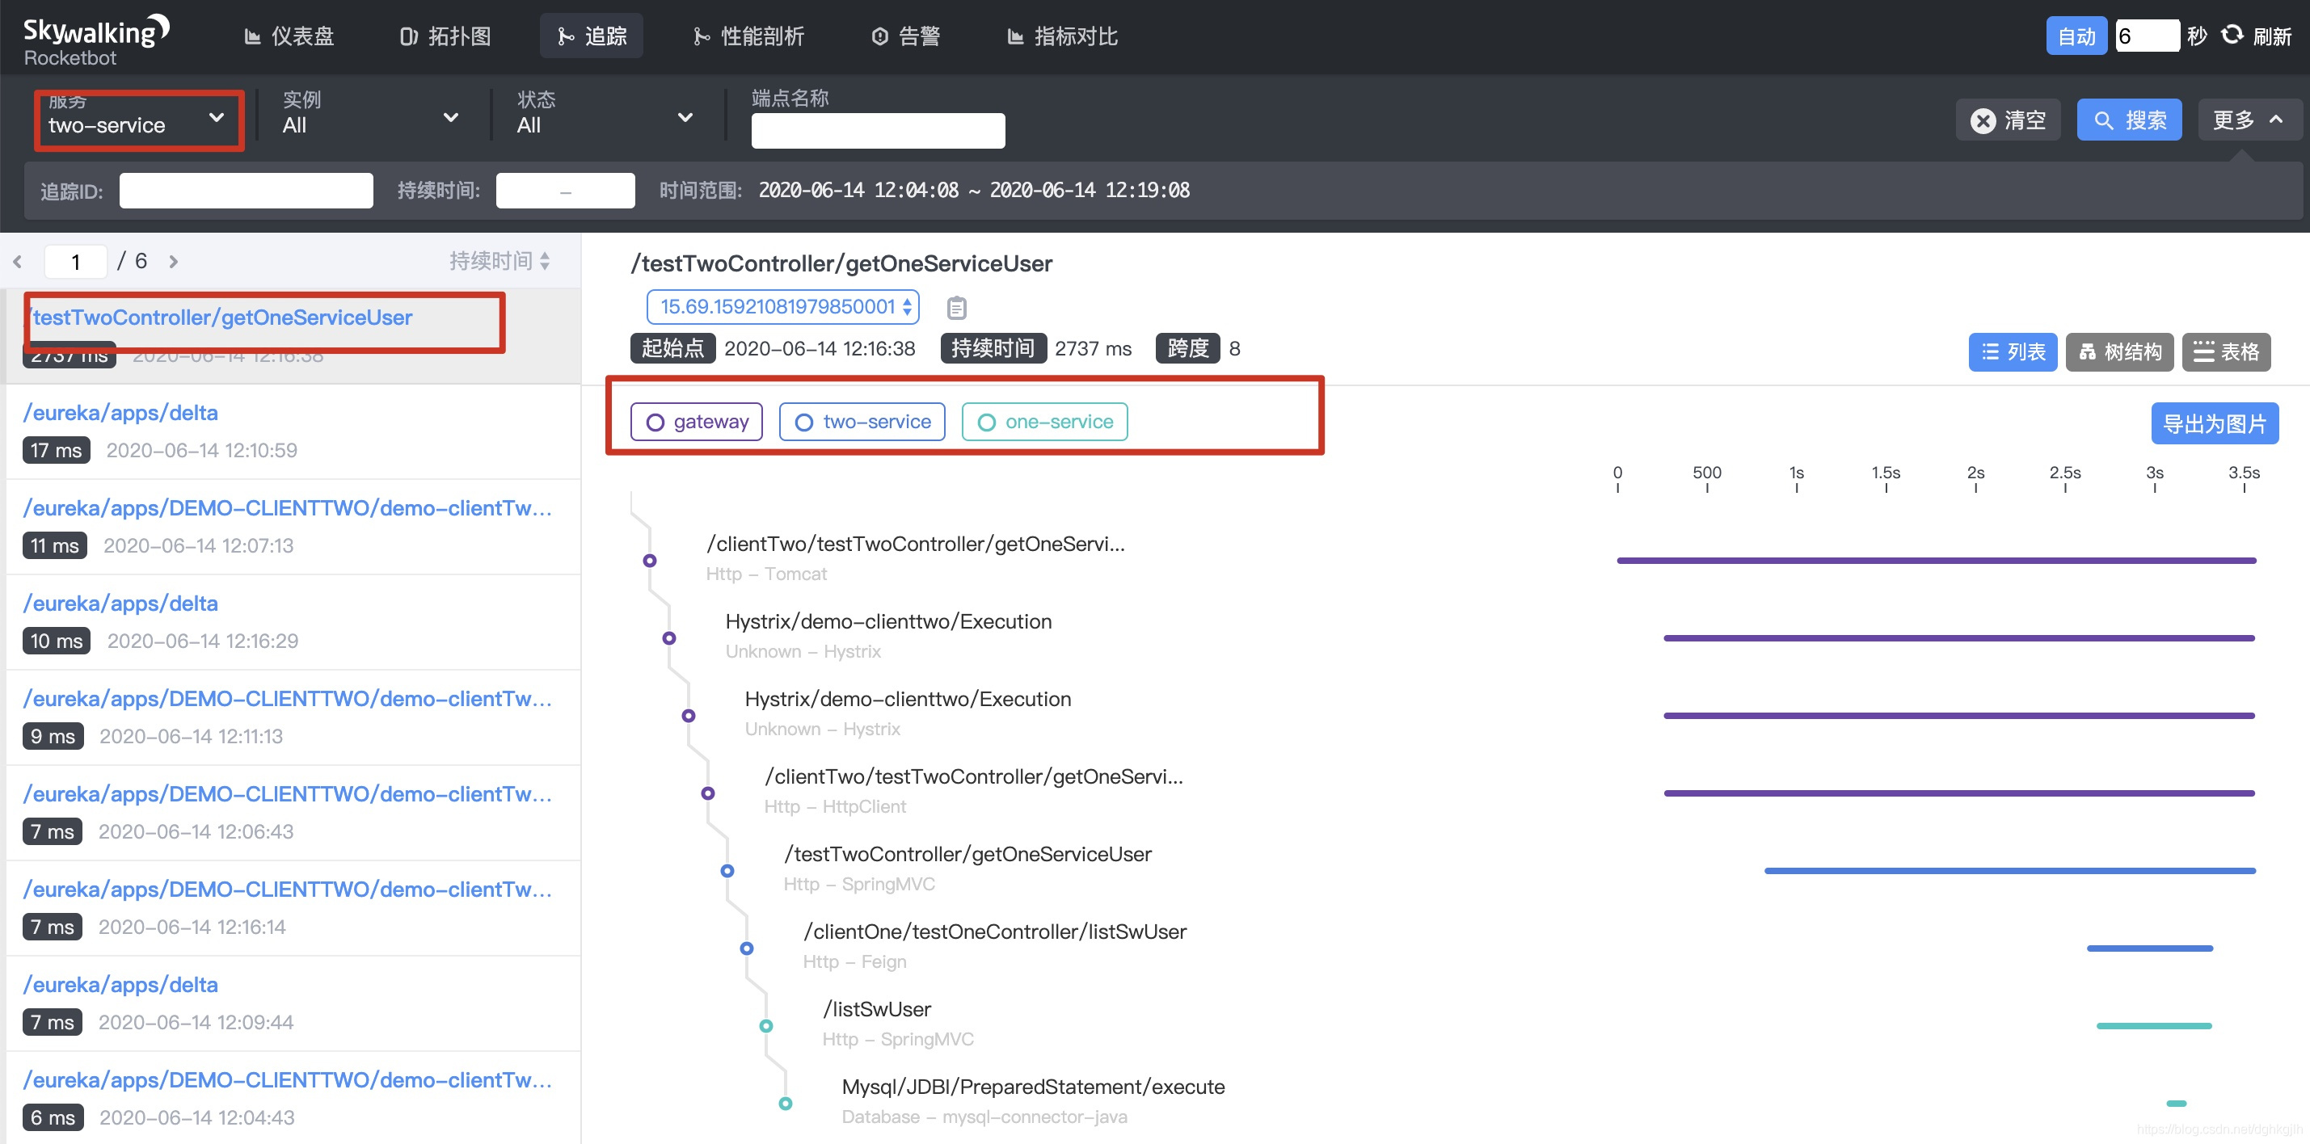Toggle the two-service service filter
Screen dimensions: 2310x1144
point(862,422)
